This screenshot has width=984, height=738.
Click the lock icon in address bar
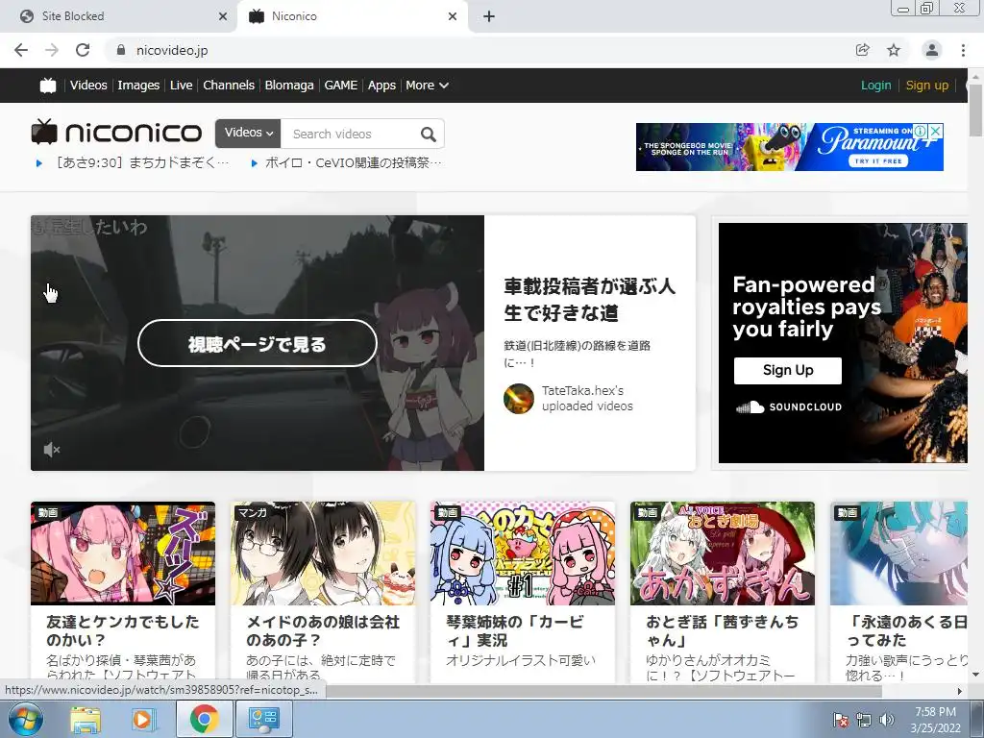coord(121,50)
